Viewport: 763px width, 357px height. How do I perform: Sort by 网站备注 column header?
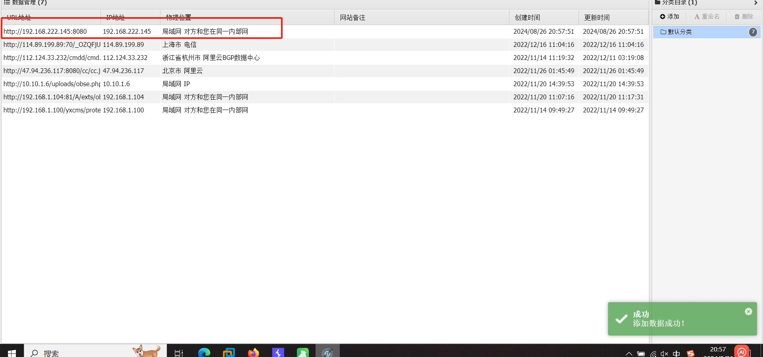point(422,17)
